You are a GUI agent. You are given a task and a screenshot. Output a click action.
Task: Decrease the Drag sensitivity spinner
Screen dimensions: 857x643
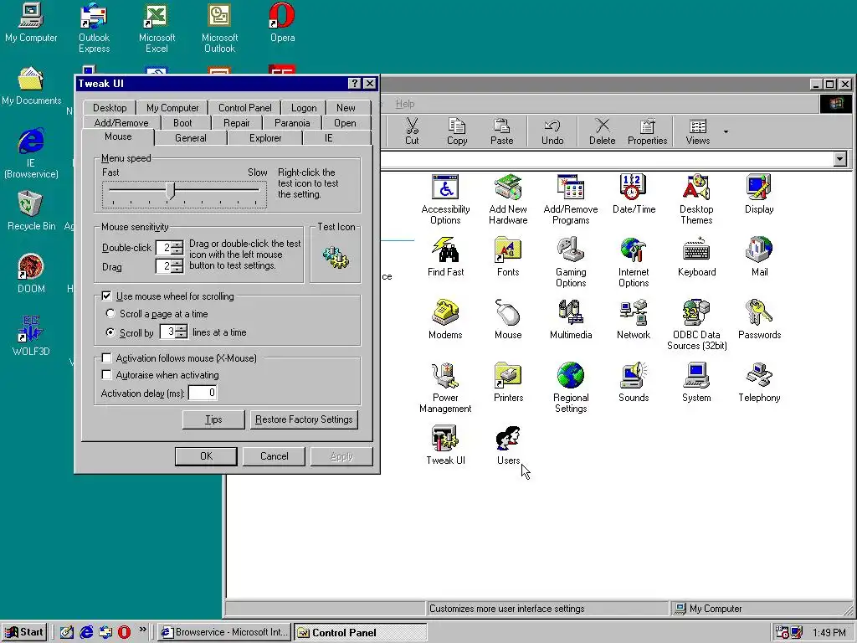(177, 270)
